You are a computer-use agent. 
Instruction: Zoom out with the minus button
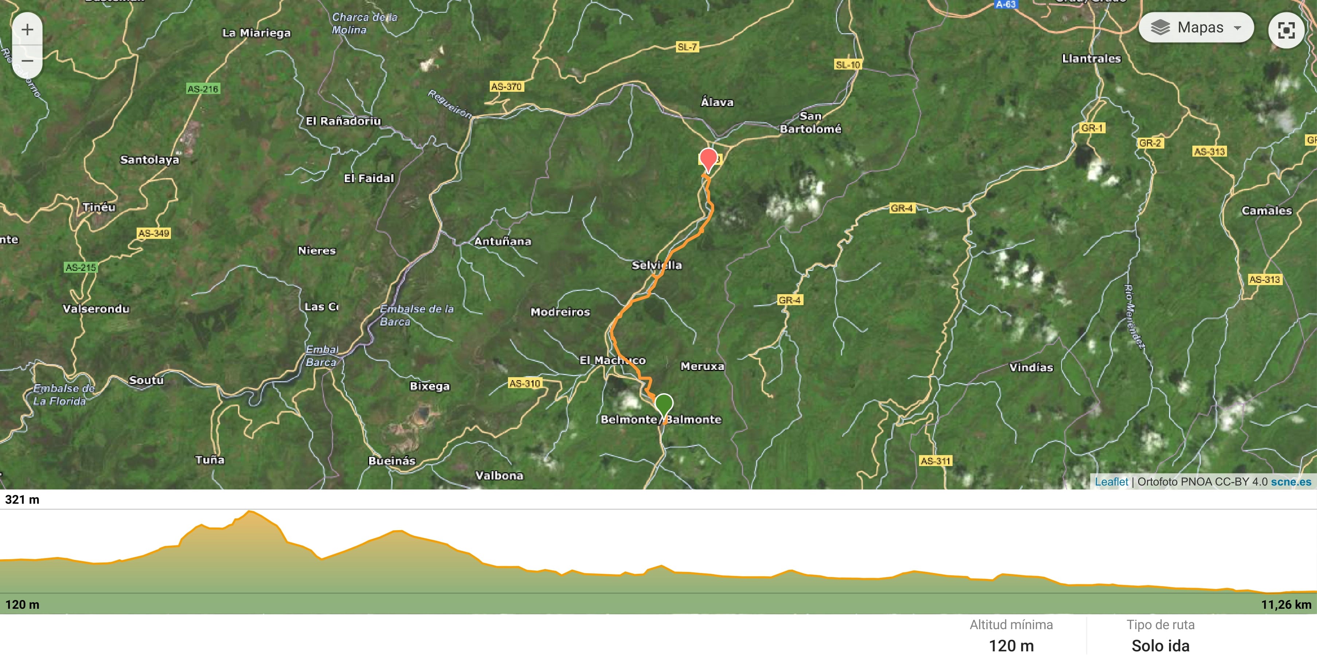[x=27, y=61]
